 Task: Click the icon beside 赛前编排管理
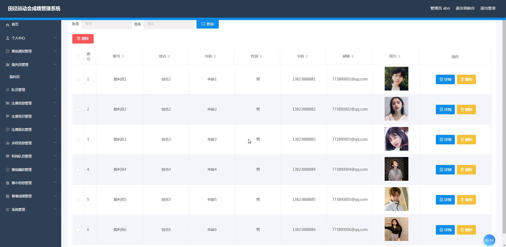[x=8, y=170]
